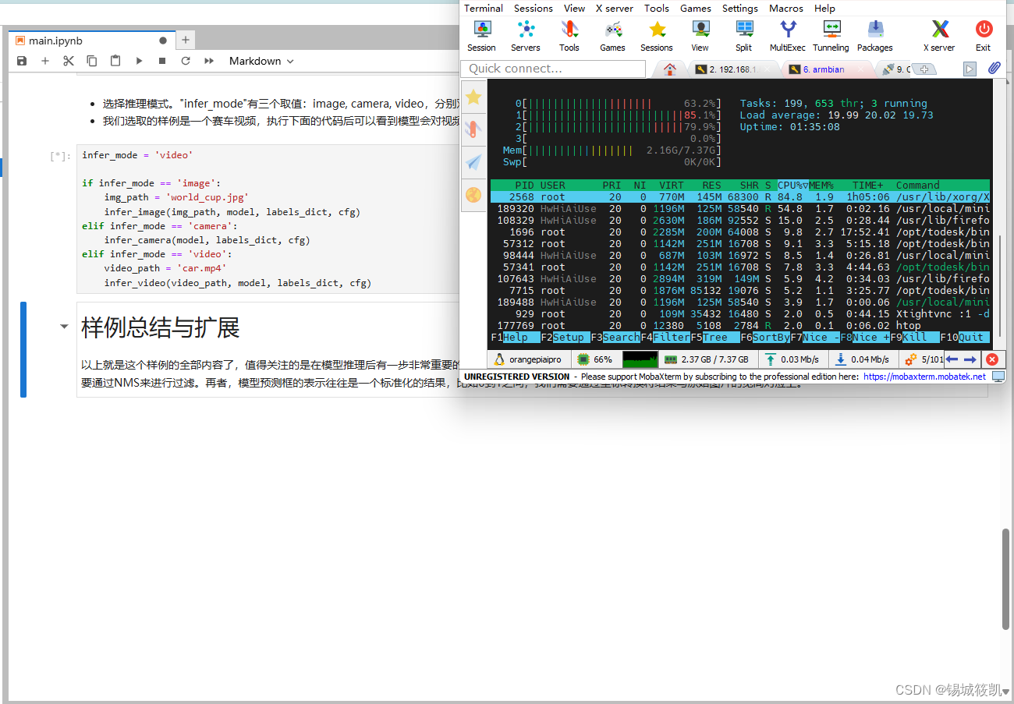Click the left arrow on the status bar

[952, 359]
